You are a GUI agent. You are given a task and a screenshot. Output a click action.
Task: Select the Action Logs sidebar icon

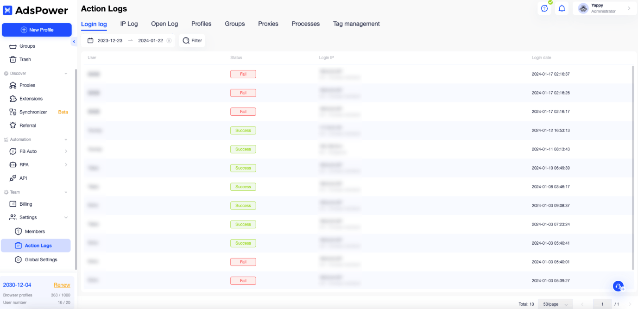point(19,246)
